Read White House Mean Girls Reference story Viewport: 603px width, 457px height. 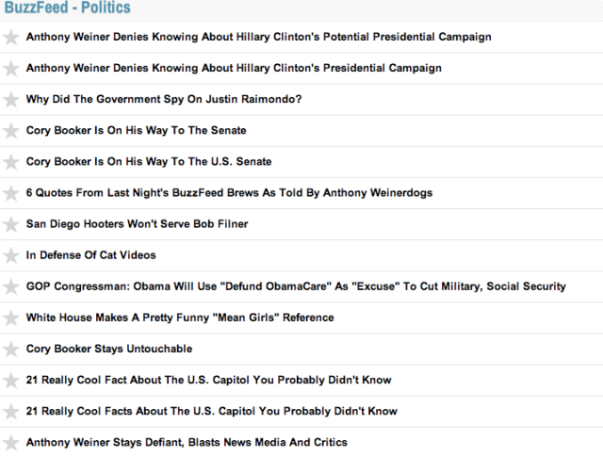coord(179,318)
